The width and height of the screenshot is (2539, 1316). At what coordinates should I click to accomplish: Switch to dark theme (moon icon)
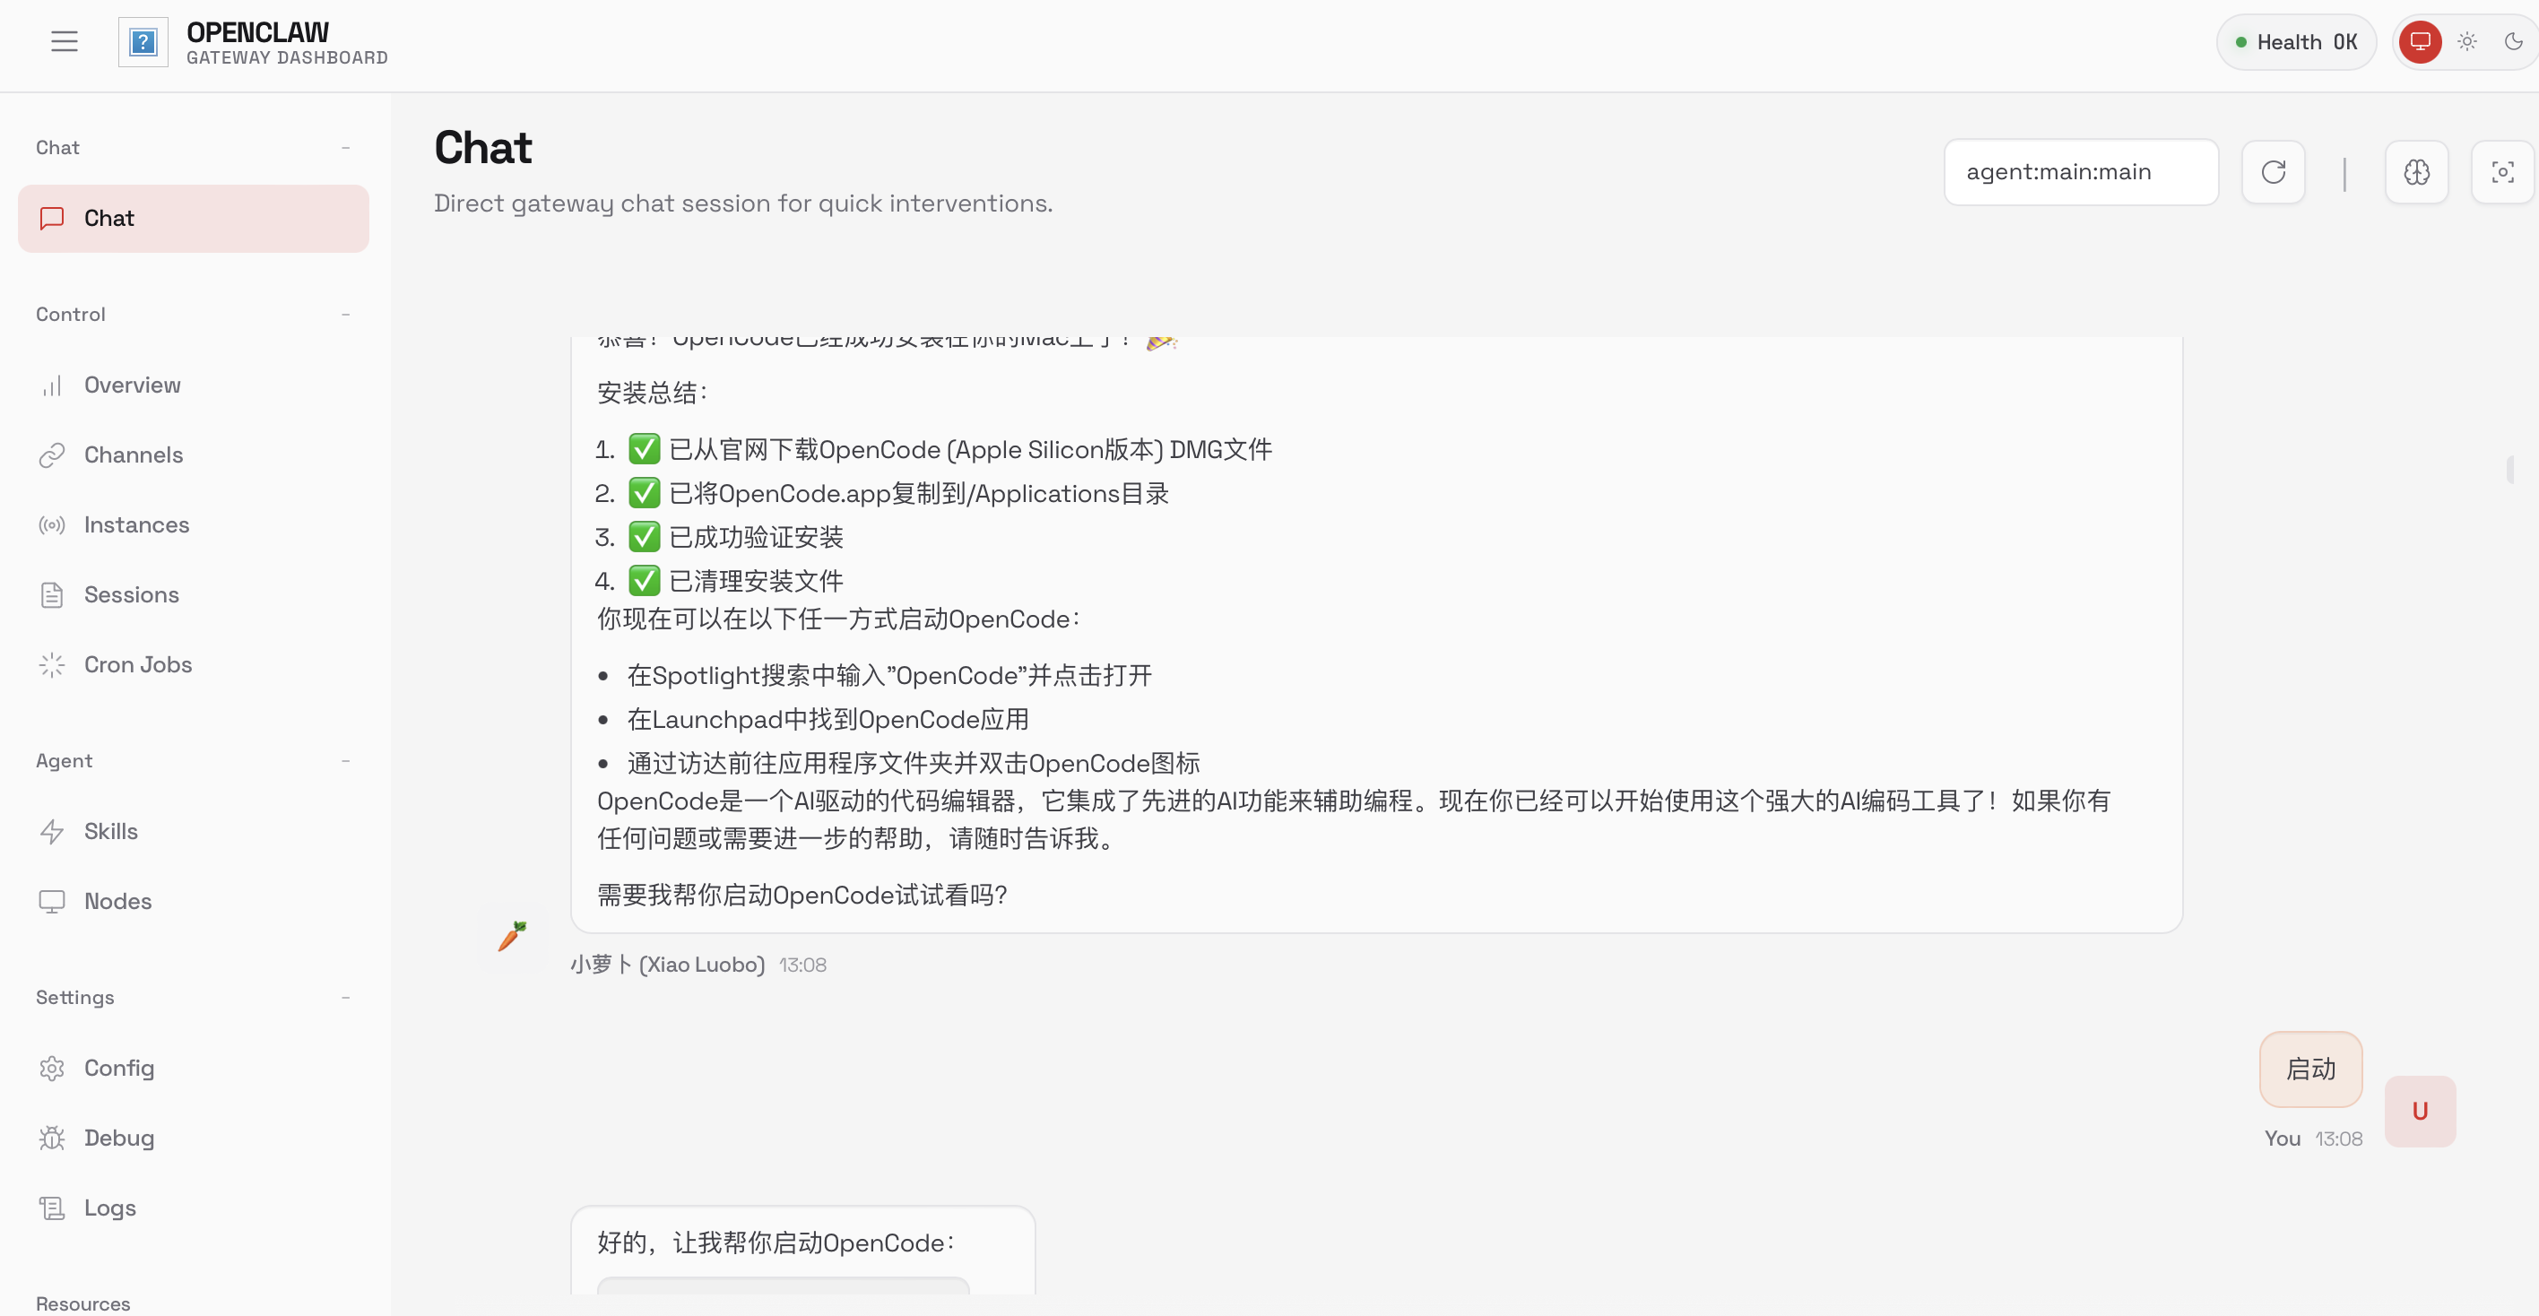[2513, 41]
